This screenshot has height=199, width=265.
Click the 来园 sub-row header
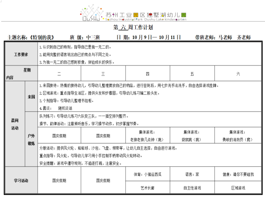coord(31,96)
